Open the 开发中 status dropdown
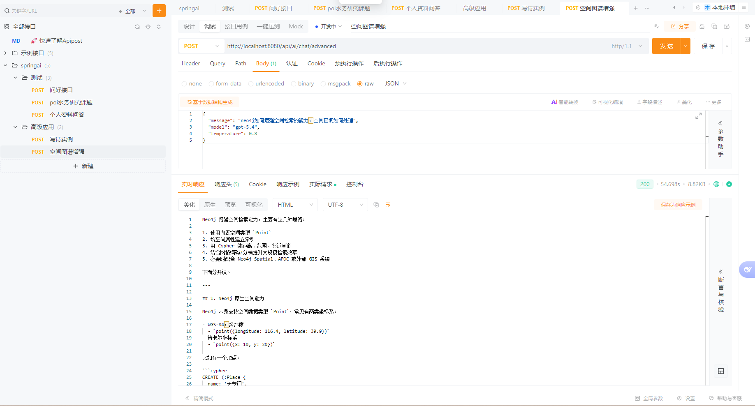Image resolution: width=755 pixels, height=406 pixels. (329, 26)
